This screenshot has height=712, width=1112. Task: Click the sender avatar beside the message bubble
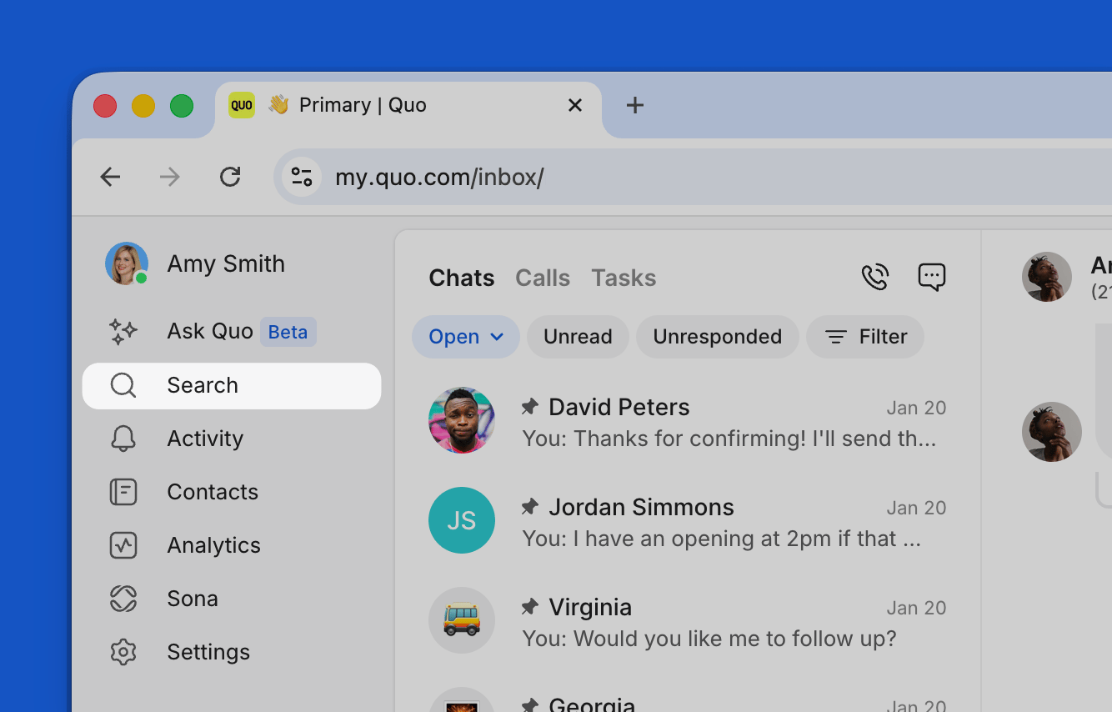1052,432
